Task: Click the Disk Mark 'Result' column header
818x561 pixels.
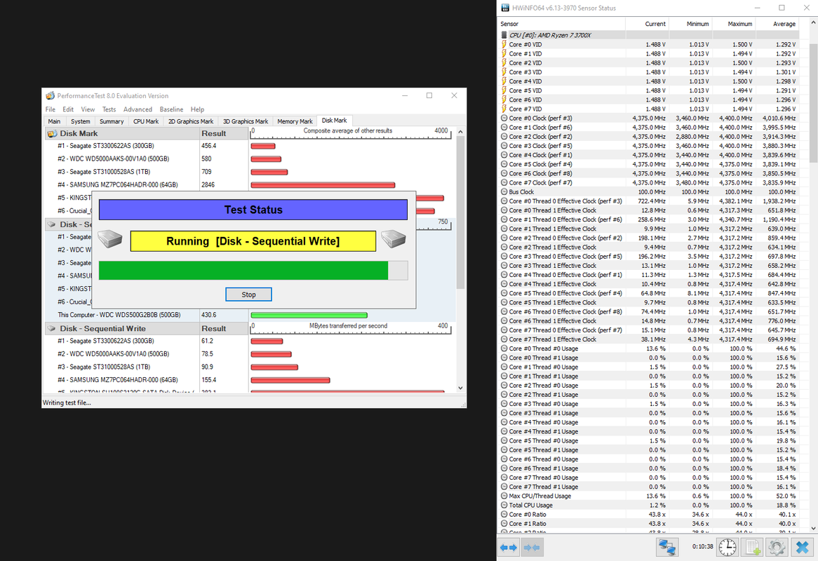Action: pos(223,133)
